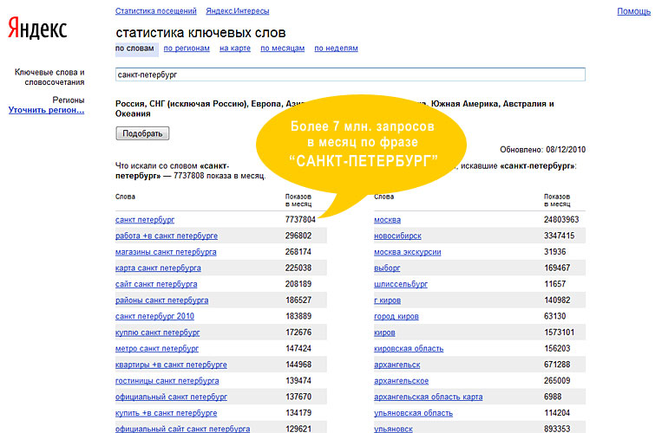Open the архангельское keyword link
This screenshot has height=433, width=662.
401,381
